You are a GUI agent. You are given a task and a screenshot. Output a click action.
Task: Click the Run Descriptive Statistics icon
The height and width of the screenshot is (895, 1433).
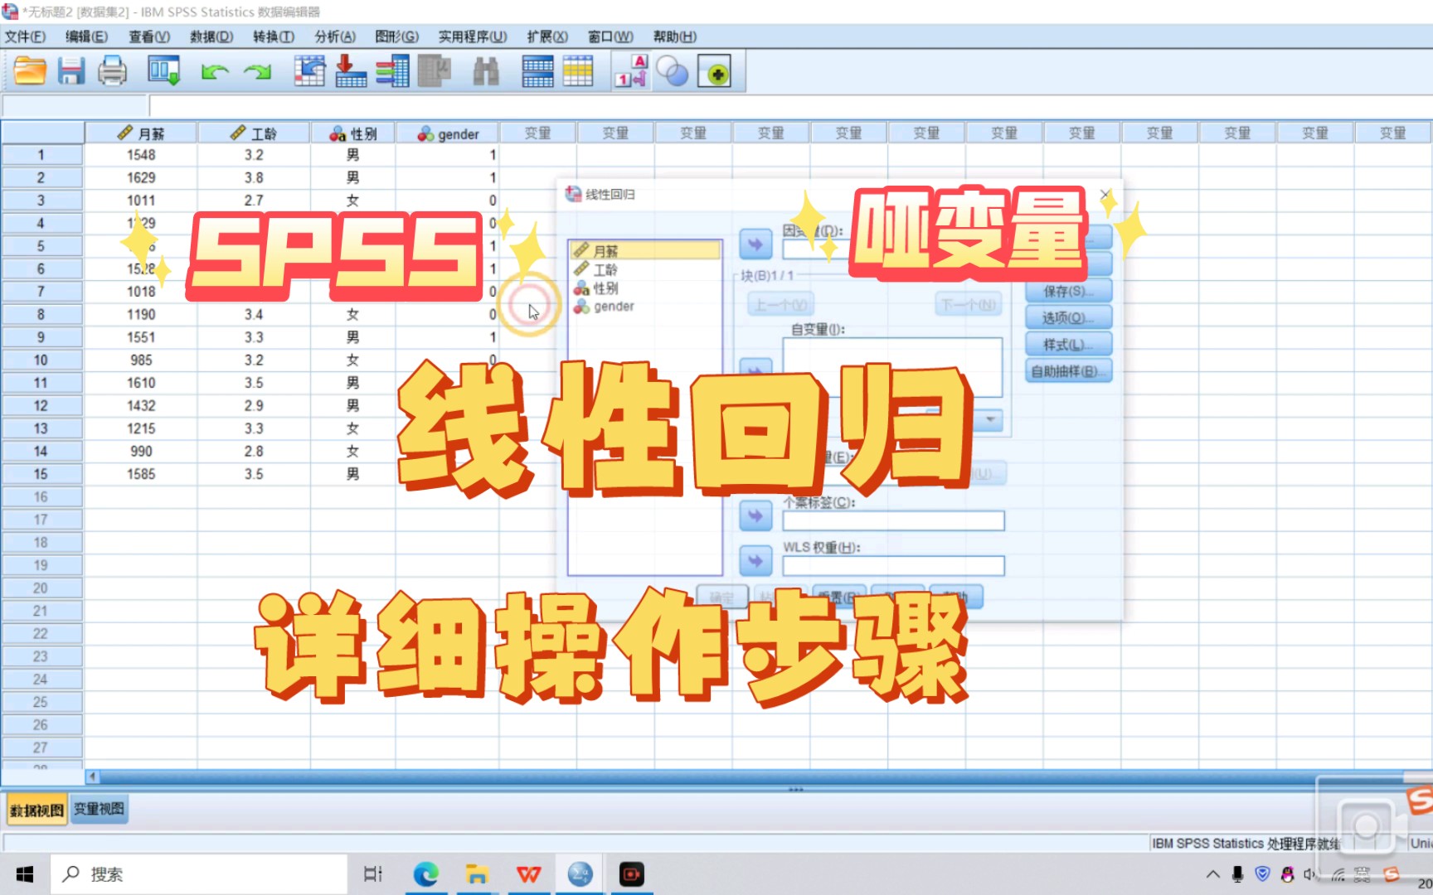[x=434, y=71]
